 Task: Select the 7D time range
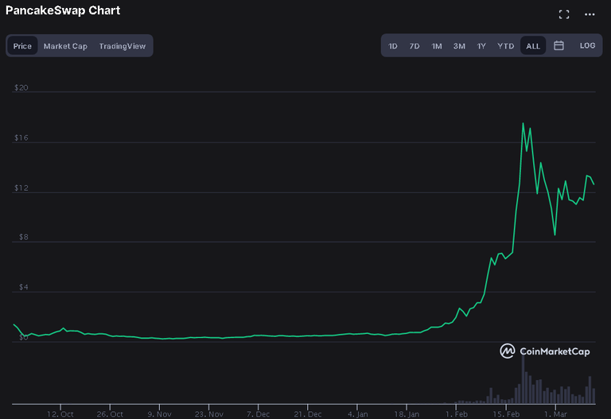coord(414,46)
